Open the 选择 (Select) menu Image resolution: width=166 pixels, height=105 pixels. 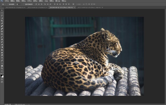35,1
